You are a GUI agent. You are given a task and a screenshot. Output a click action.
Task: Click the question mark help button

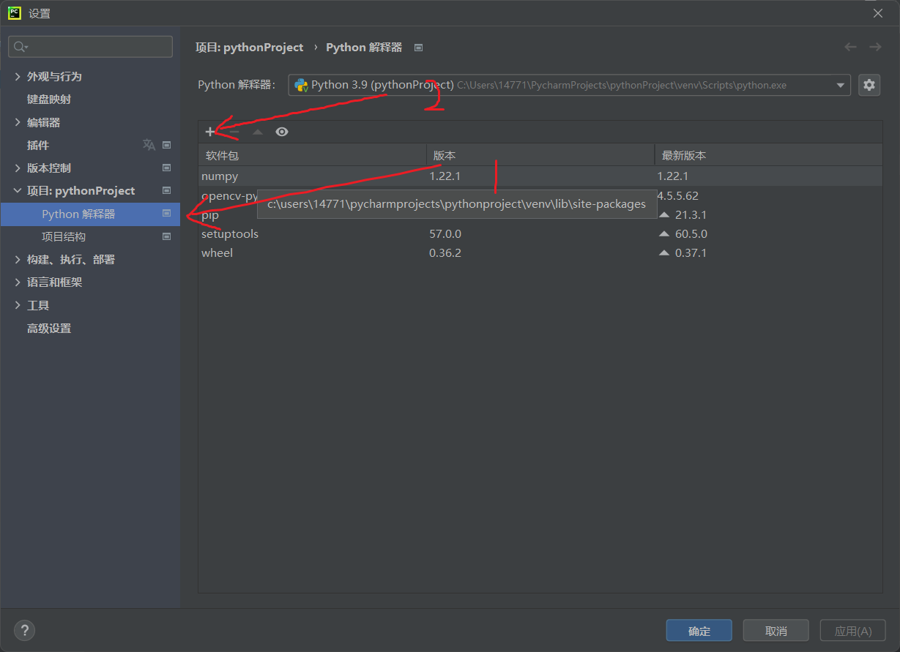pyautogui.click(x=24, y=630)
